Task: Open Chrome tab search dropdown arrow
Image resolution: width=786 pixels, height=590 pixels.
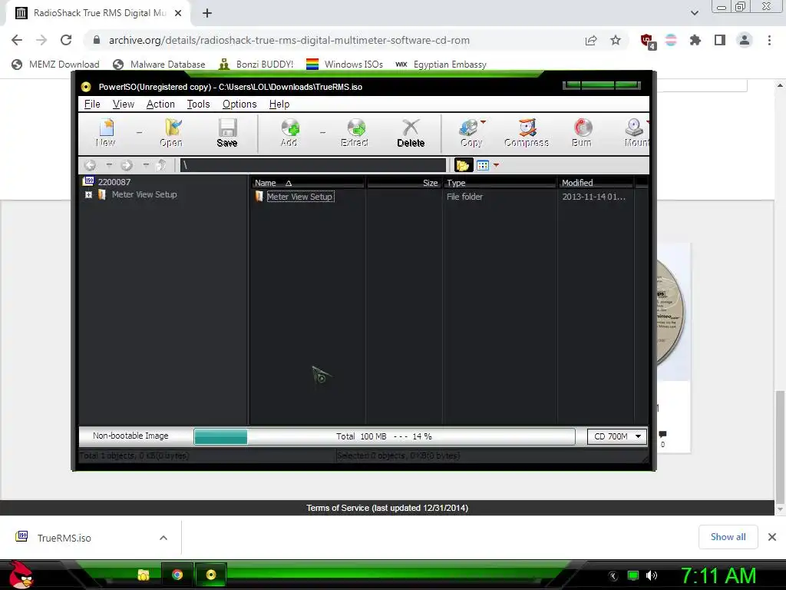Action: (694, 13)
